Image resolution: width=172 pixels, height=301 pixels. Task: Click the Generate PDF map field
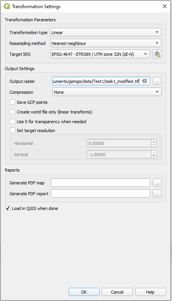pos(100,182)
